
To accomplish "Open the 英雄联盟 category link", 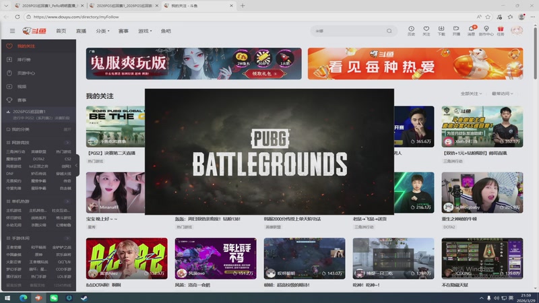I will pos(38,151).
